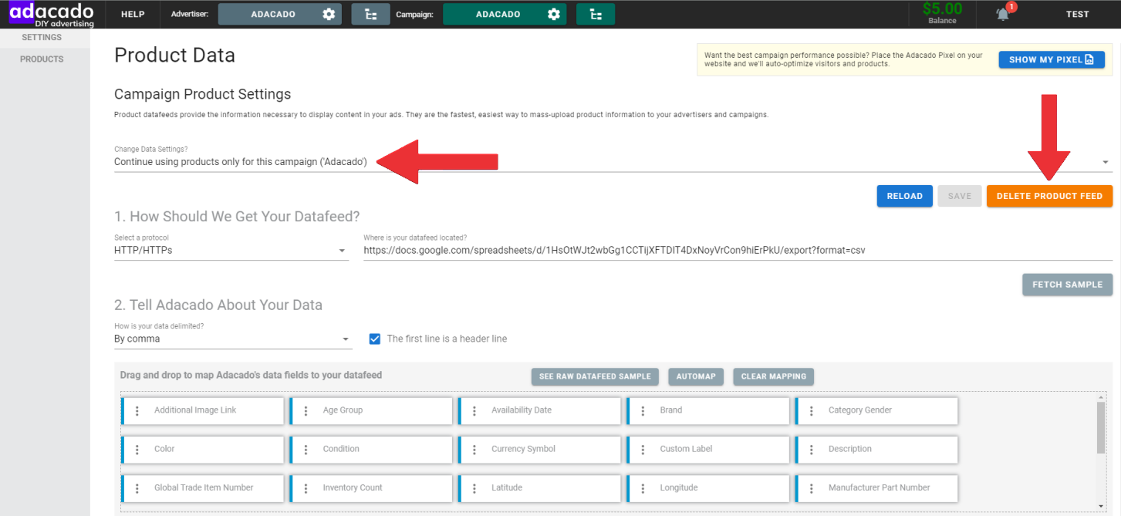Go to PRODUCTS in sidebar

42,59
